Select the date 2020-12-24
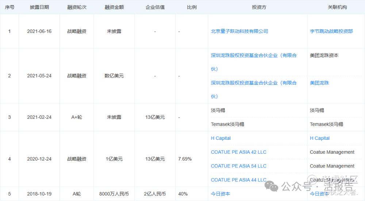Screen dimensions: 365x201 click(39, 159)
